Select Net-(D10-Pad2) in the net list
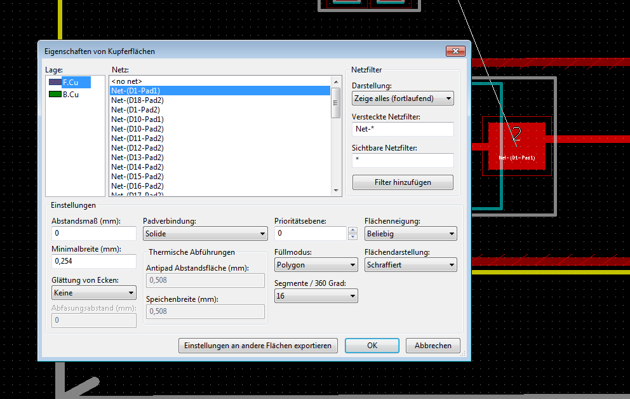Image resolution: width=630 pixels, height=399 pixels. pos(220,129)
